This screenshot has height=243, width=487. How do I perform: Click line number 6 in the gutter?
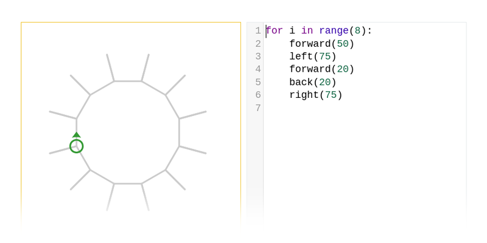coord(258,95)
